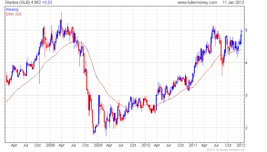Open the www.fullermoney.com website text
The height and width of the screenshot is (152, 267).
click(x=197, y=2)
